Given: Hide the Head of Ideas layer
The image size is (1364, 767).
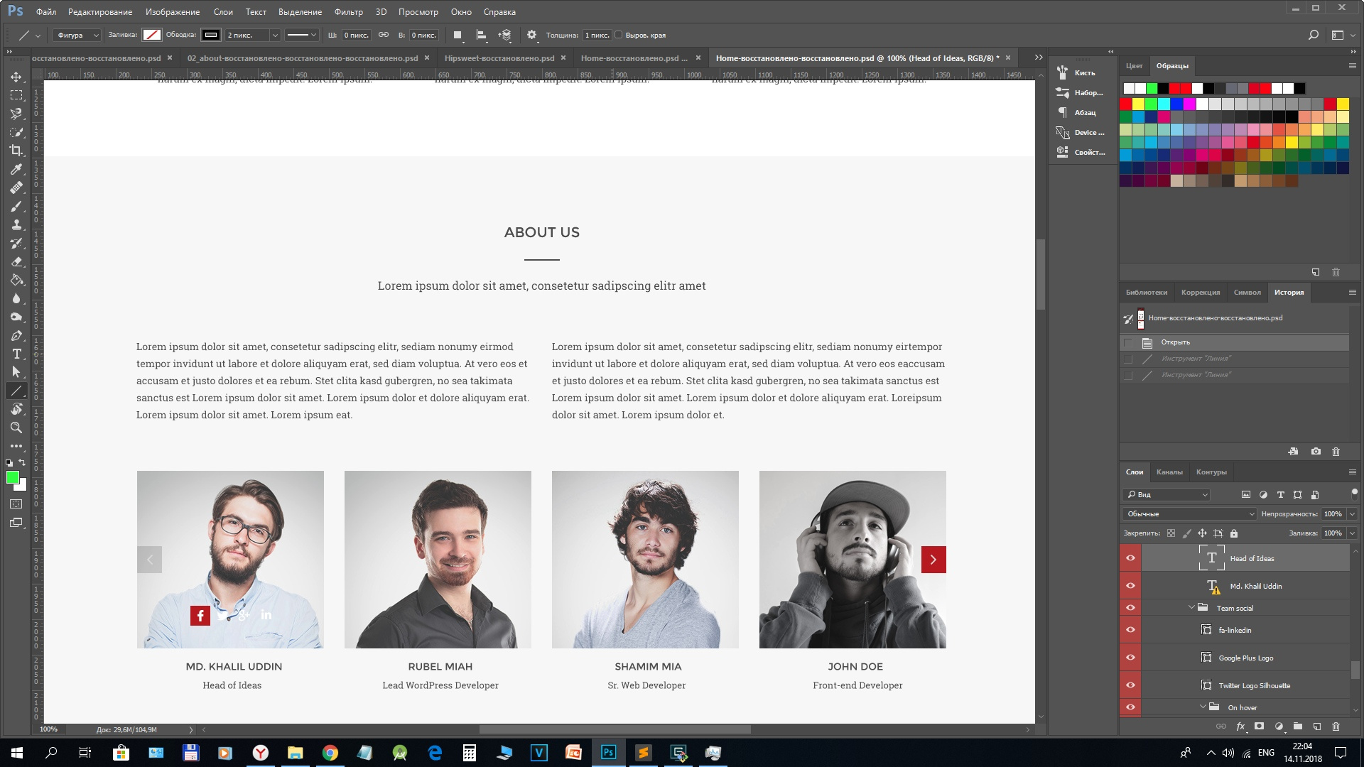Looking at the screenshot, I should tap(1130, 558).
